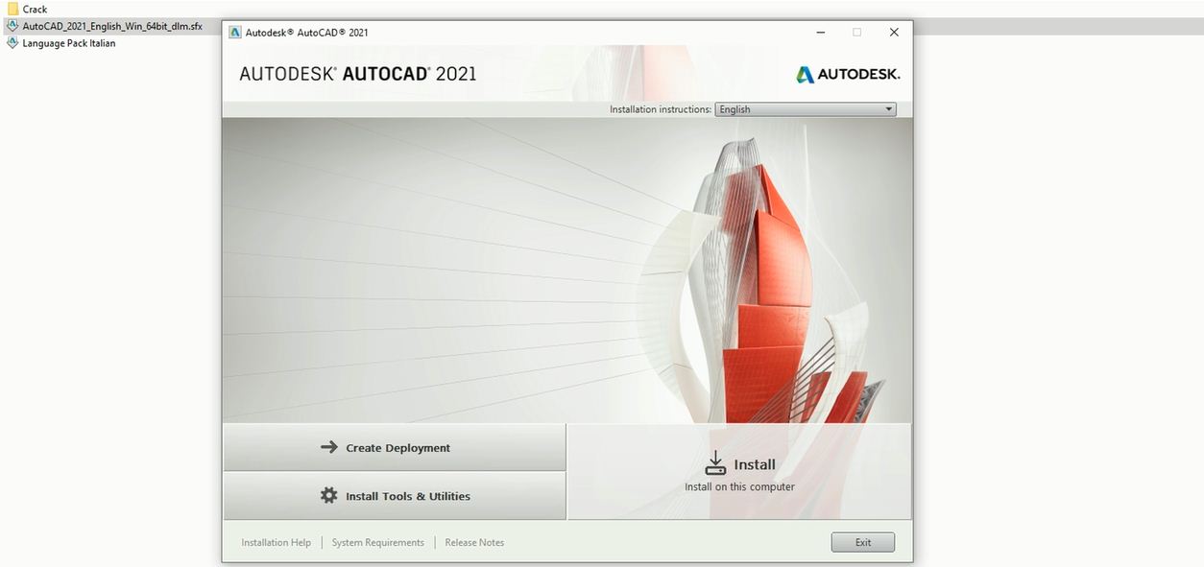The width and height of the screenshot is (1204, 567).
Task: Click the download icon beside Install
Action: pos(715,463)
